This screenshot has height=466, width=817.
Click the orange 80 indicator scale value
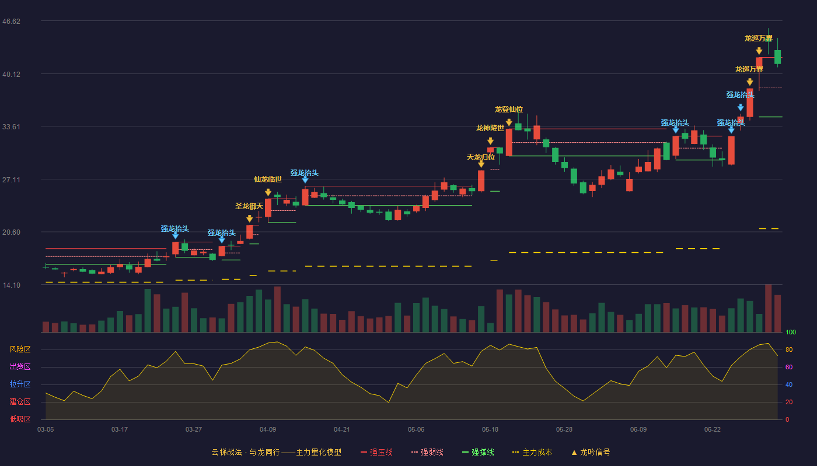pos(789,349)
